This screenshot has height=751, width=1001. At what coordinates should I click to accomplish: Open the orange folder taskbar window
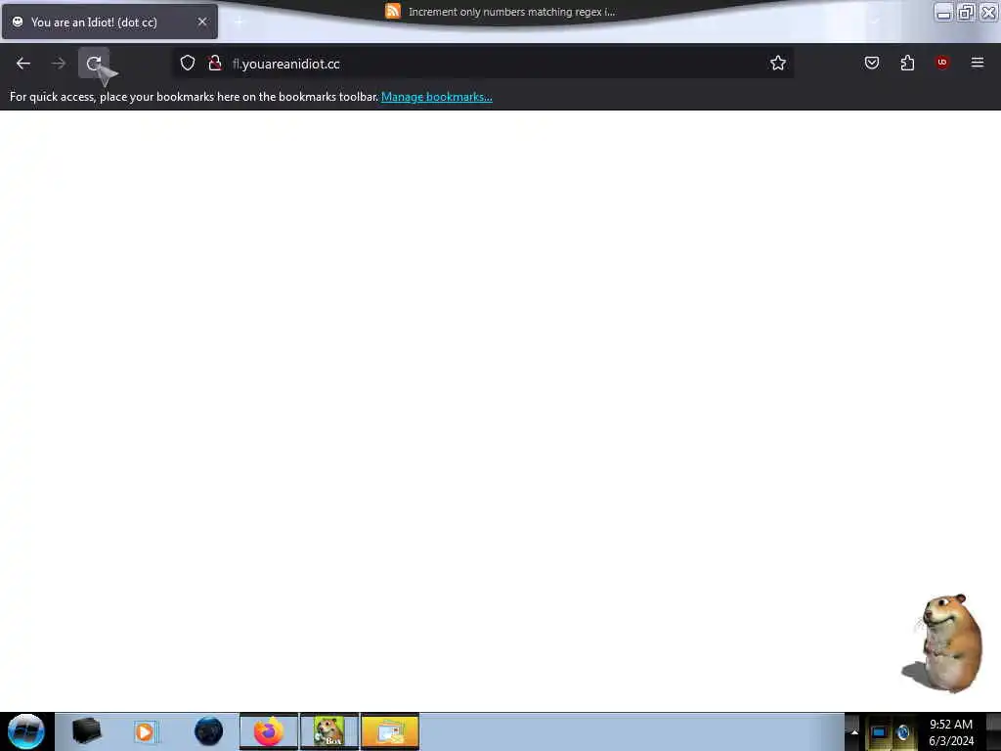(390, 731)
